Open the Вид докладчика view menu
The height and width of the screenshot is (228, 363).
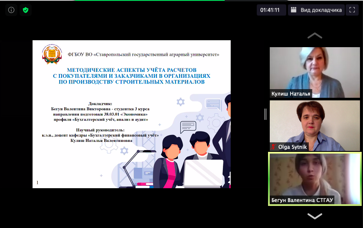click(316, 10)
